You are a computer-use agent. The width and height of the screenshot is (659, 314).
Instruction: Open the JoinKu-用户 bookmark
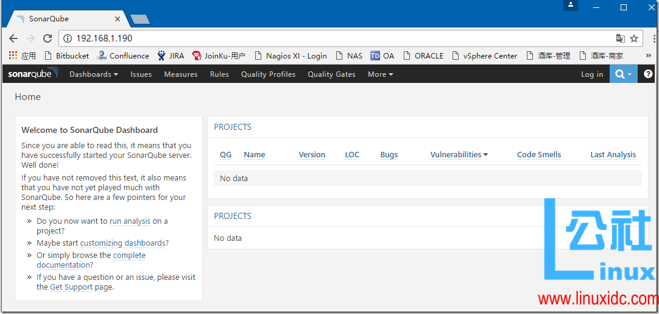click(x=219, y=55)
